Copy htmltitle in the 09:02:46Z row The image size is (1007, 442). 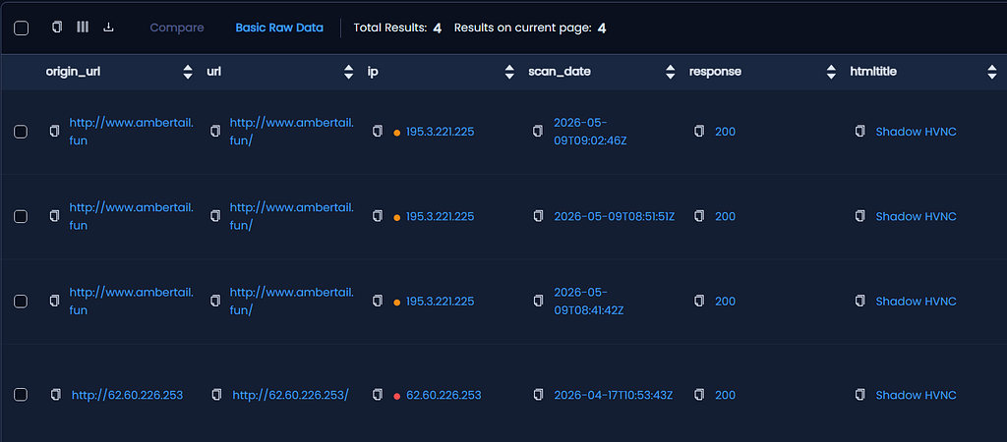859,131
